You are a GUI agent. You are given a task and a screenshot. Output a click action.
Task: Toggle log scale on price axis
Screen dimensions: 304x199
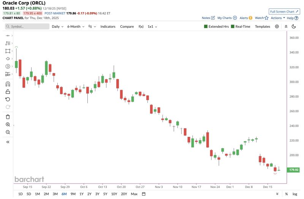[295, 194]
